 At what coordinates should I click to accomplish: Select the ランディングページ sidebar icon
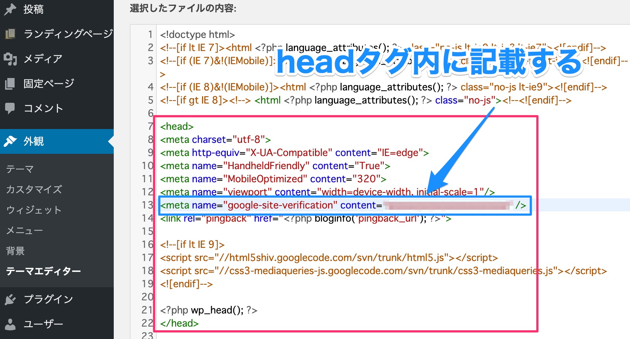[x=11, y=34]
